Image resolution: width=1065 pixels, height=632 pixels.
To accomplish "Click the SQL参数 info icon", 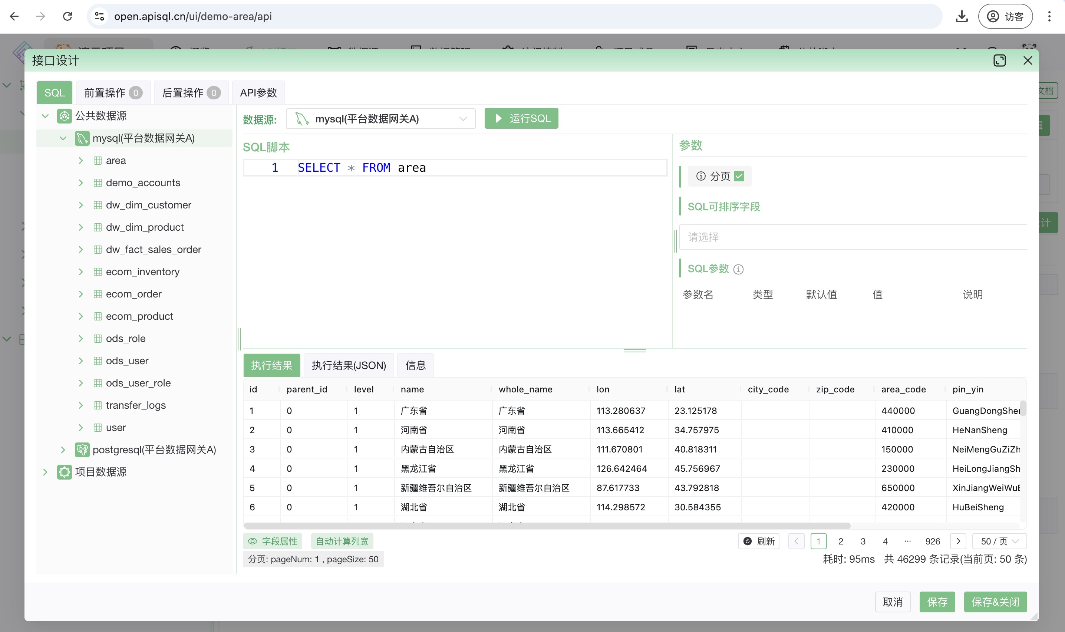I will 739,269.
